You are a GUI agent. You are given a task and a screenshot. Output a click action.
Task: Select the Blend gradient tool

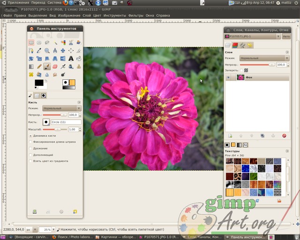tap(31, 67)
